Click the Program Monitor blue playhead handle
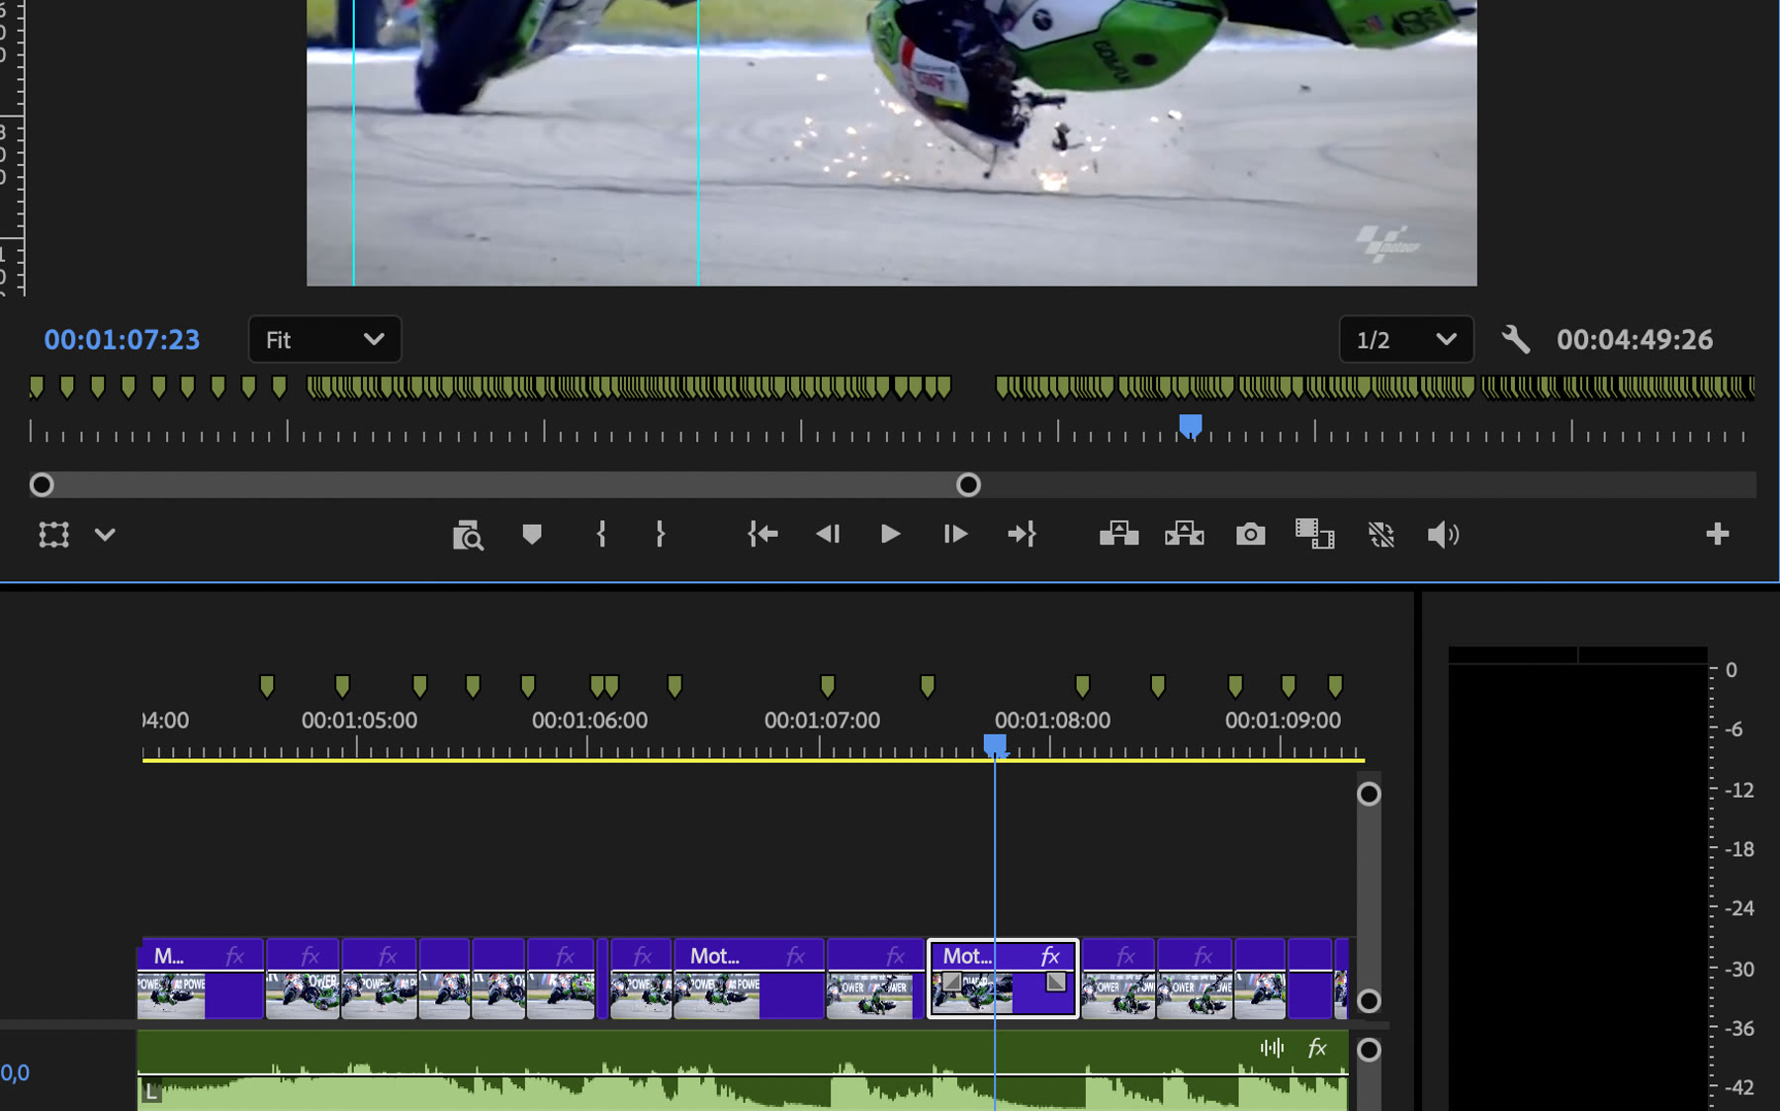 click(x=1191, y=425)
